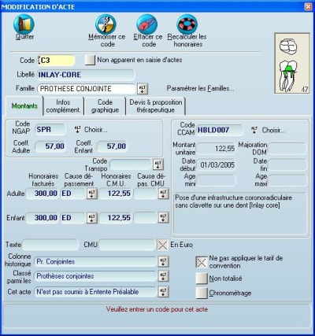Open the Colonne historique dropdown
This screenshot has width=315, height=336.
point(163,261)
